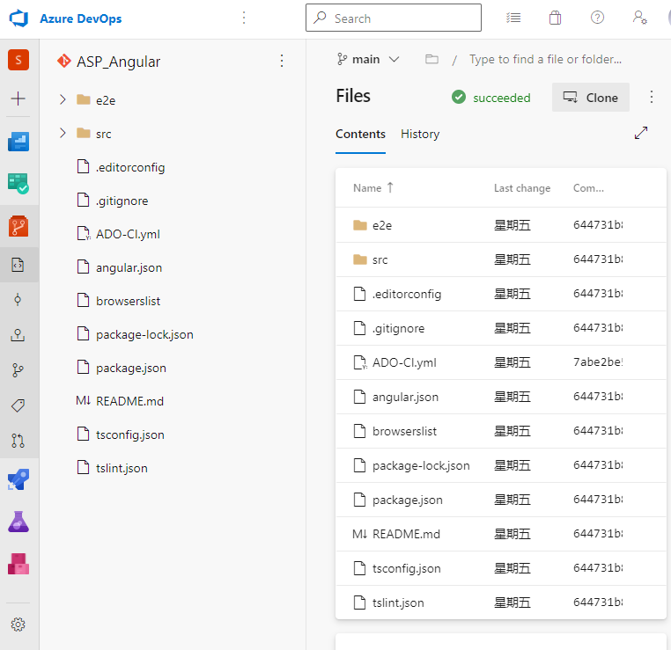Image resolution: width=671 pixels, height=650 pixels.
Task: Open Pushes sub-nav icon
Action: tap(18, 335)
